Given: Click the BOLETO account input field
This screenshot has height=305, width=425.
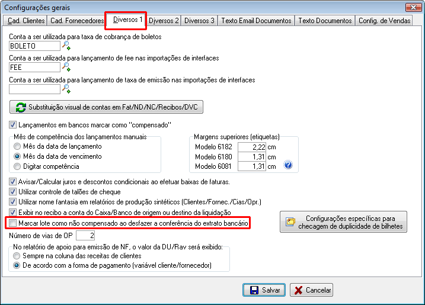Looking at the screenshot, I should 35,46.
